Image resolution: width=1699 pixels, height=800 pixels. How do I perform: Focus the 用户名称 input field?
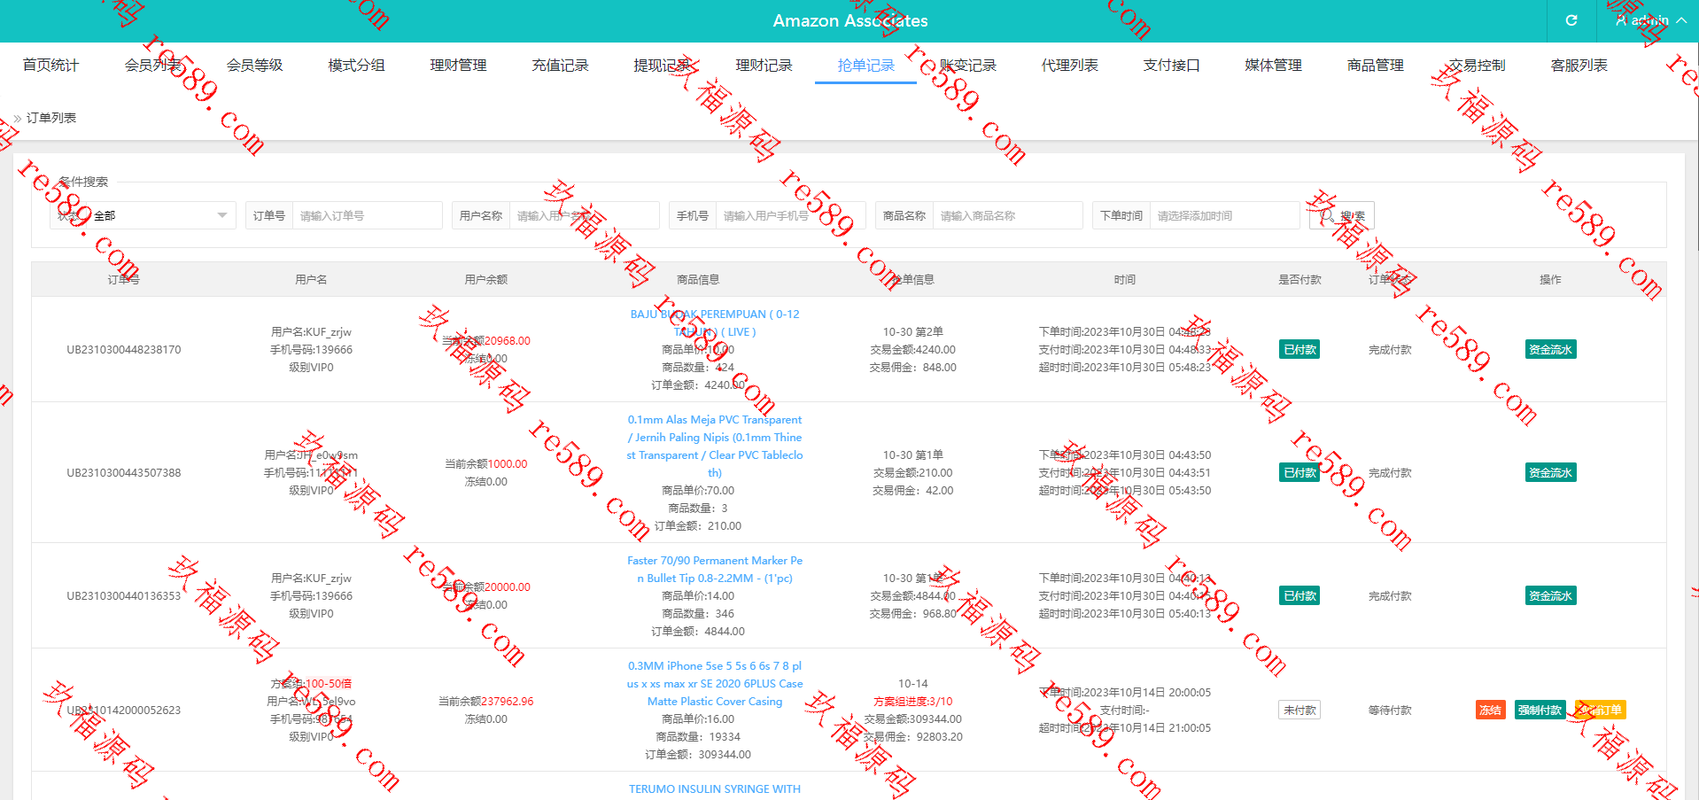pyautogui.click(x=584, y=215)
